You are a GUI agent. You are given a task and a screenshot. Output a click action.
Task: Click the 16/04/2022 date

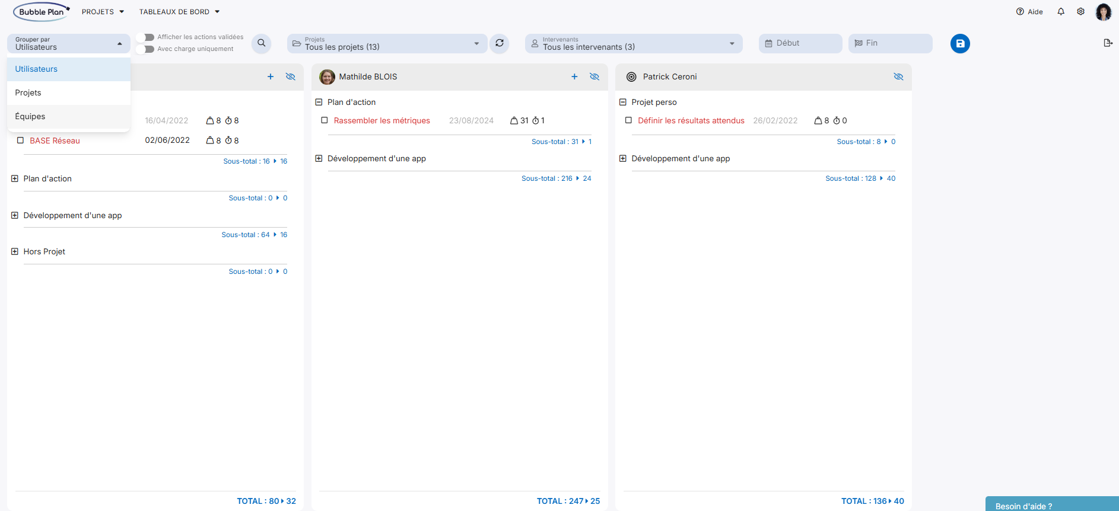(167, 120)
